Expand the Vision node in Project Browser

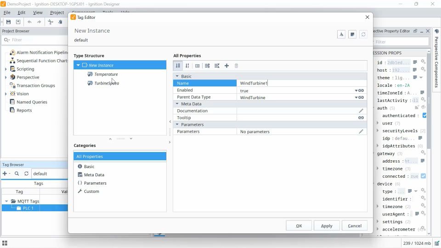pyautogui.click(x=6, y=94)
